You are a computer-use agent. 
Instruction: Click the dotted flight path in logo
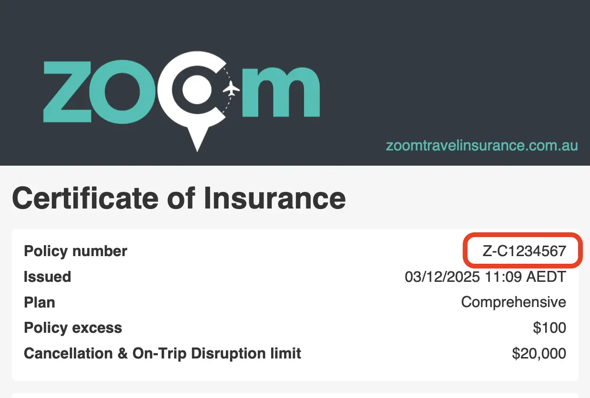(x=226, y=110)
